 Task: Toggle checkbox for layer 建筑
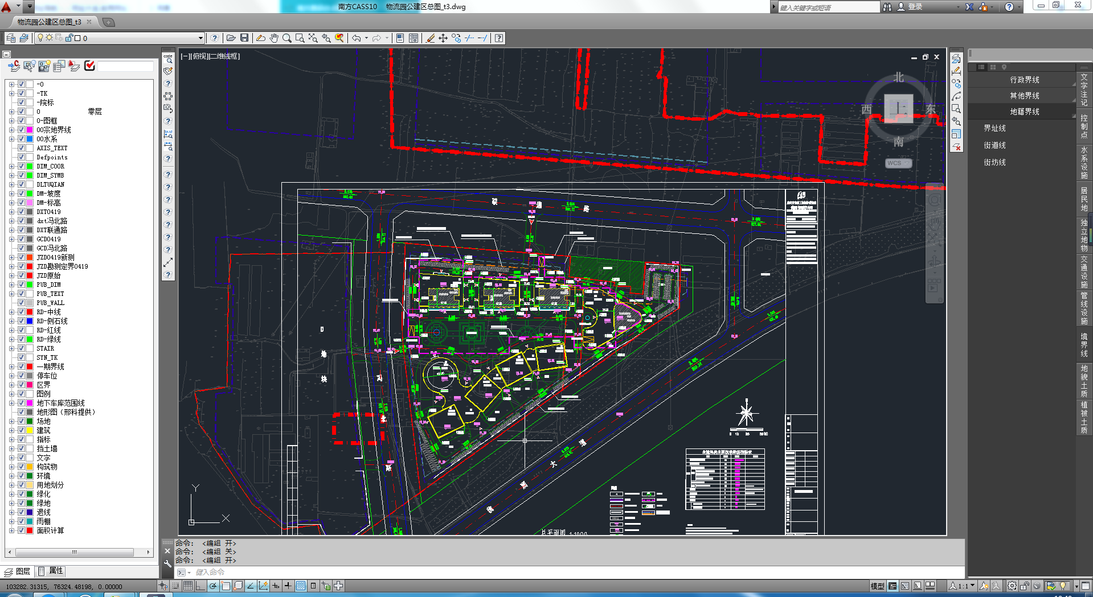click(21, 430)
